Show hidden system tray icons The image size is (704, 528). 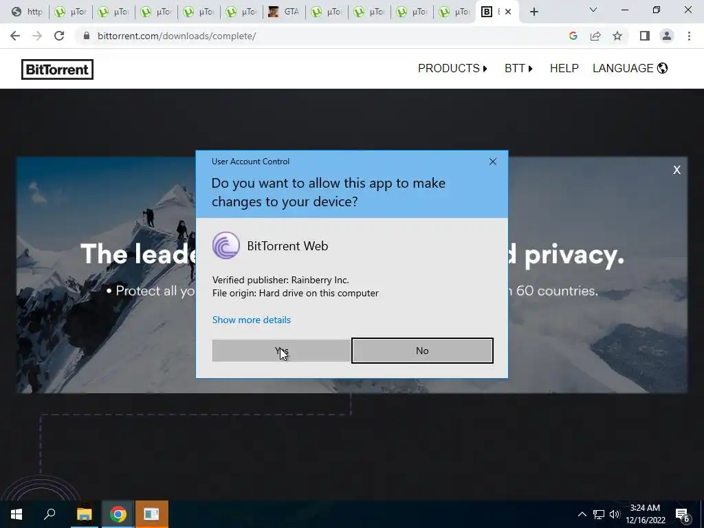pos(582,514)
